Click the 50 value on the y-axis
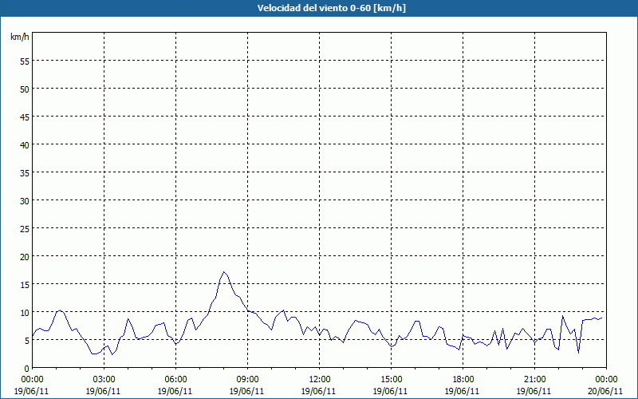The height and width of the screenshot is (399, 638). click(x=25, y=89)
